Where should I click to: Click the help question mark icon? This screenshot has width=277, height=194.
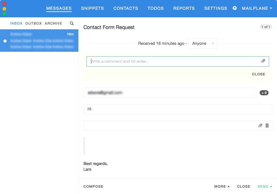pos(235,8)
